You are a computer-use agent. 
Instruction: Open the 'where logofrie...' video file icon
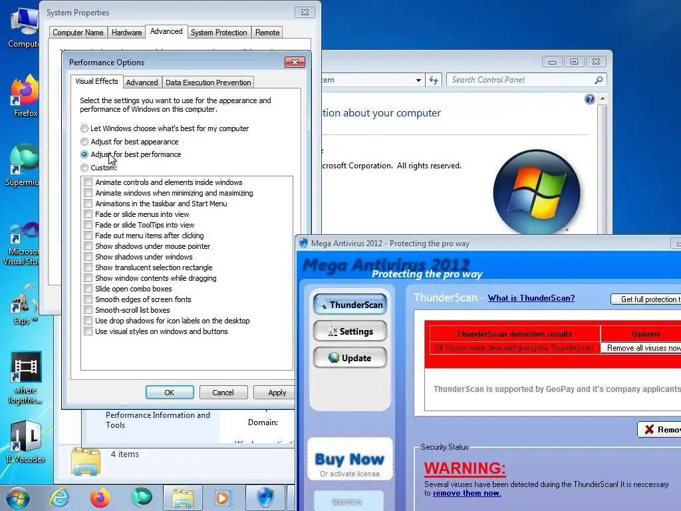point(25,377)
